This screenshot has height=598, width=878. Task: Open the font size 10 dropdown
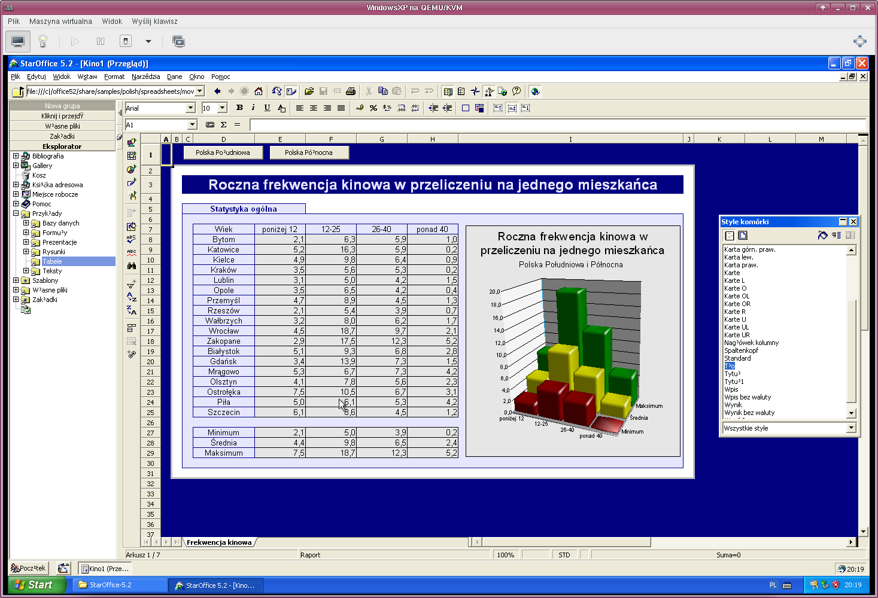pyautogui.click(x=223, y=108)
